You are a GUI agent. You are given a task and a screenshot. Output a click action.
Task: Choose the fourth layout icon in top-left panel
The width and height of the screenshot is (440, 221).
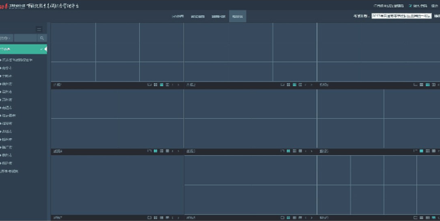[x=168, y=85]
